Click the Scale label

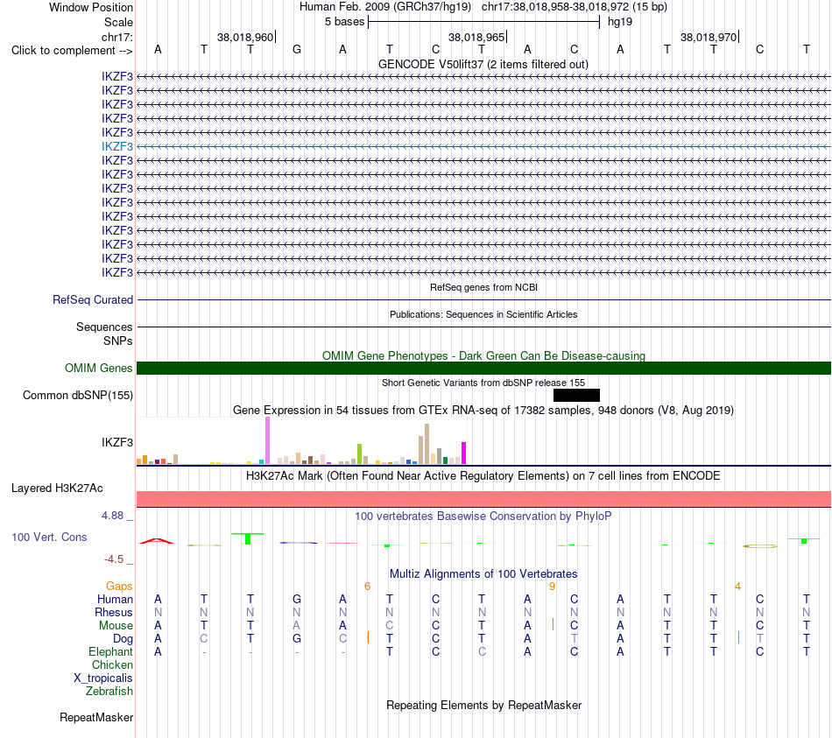click(118, 22)
